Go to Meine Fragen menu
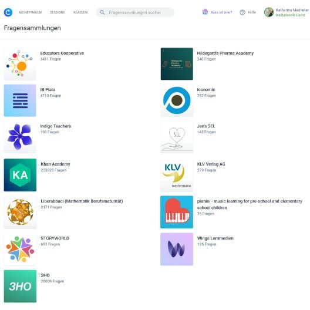 (30, 12)
